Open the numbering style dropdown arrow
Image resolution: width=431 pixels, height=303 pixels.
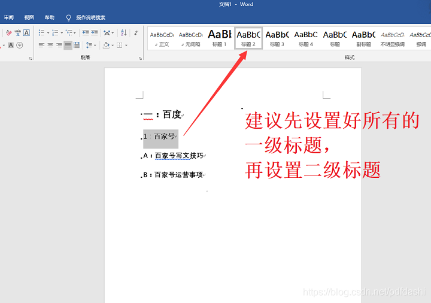[62, 33]
